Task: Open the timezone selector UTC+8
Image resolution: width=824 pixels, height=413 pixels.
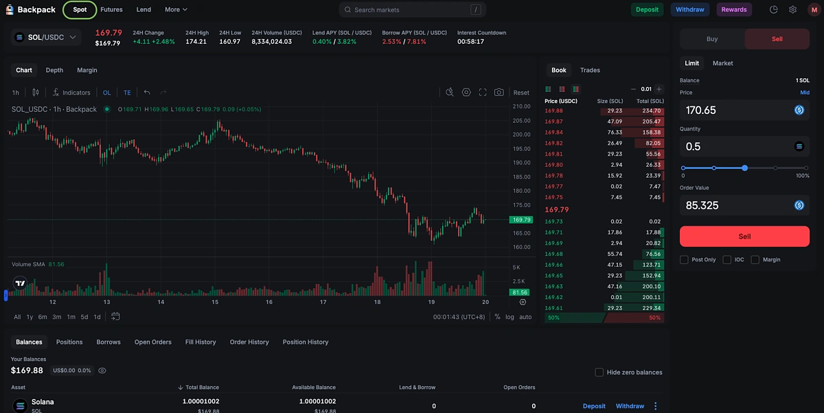Action: [459, 317]
